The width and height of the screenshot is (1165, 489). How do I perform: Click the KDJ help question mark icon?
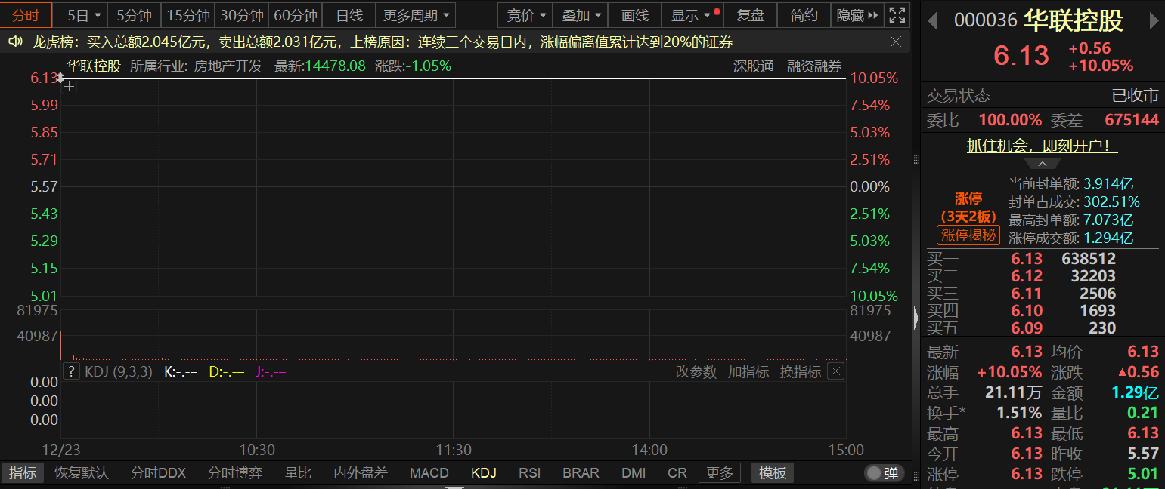(71, 371)
